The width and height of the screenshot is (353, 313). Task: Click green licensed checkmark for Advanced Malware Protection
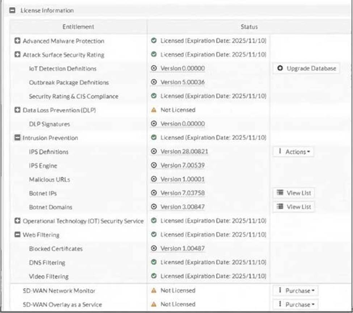[x=154, y=41]
